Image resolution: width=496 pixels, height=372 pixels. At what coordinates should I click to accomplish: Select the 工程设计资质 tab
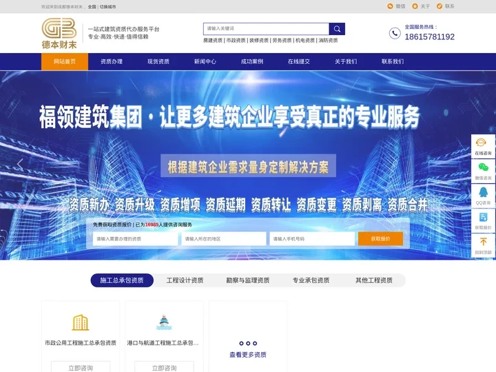pos(185,280)
